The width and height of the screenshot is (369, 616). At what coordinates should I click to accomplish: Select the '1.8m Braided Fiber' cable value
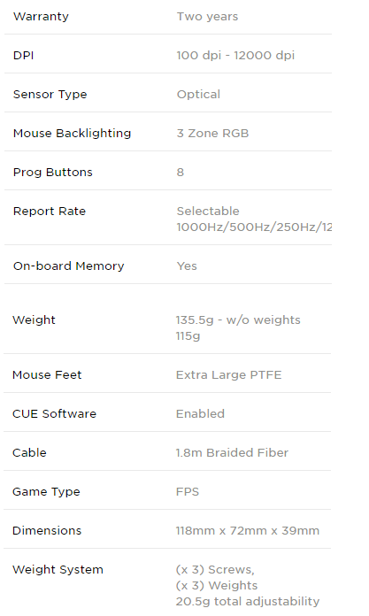click(x=232, y=452)
